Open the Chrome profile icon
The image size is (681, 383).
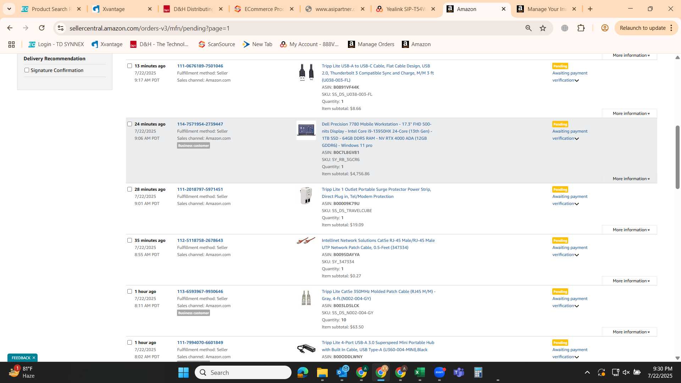point(605,28)
